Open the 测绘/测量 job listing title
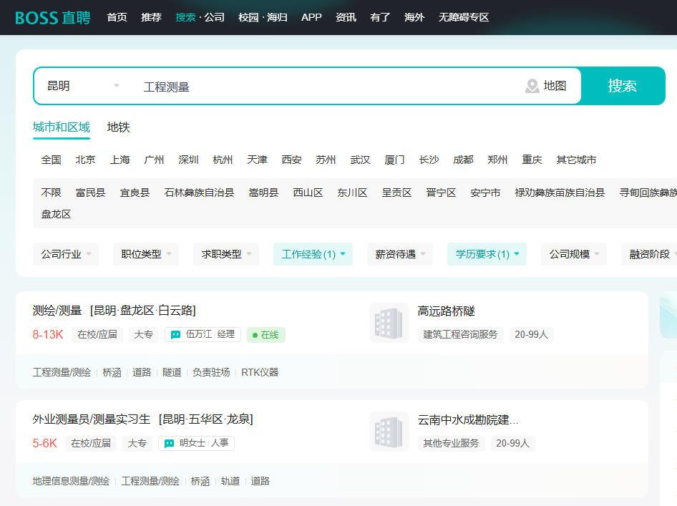The width and height of the screenshot is (677, 506). [57, 311]
